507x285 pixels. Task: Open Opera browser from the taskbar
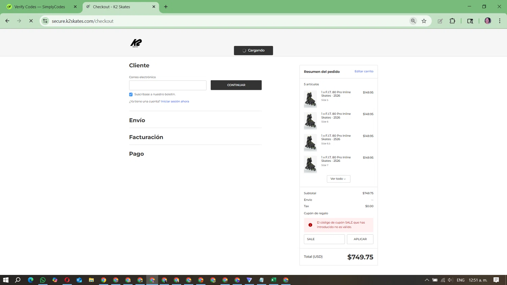tap(67, 280)
